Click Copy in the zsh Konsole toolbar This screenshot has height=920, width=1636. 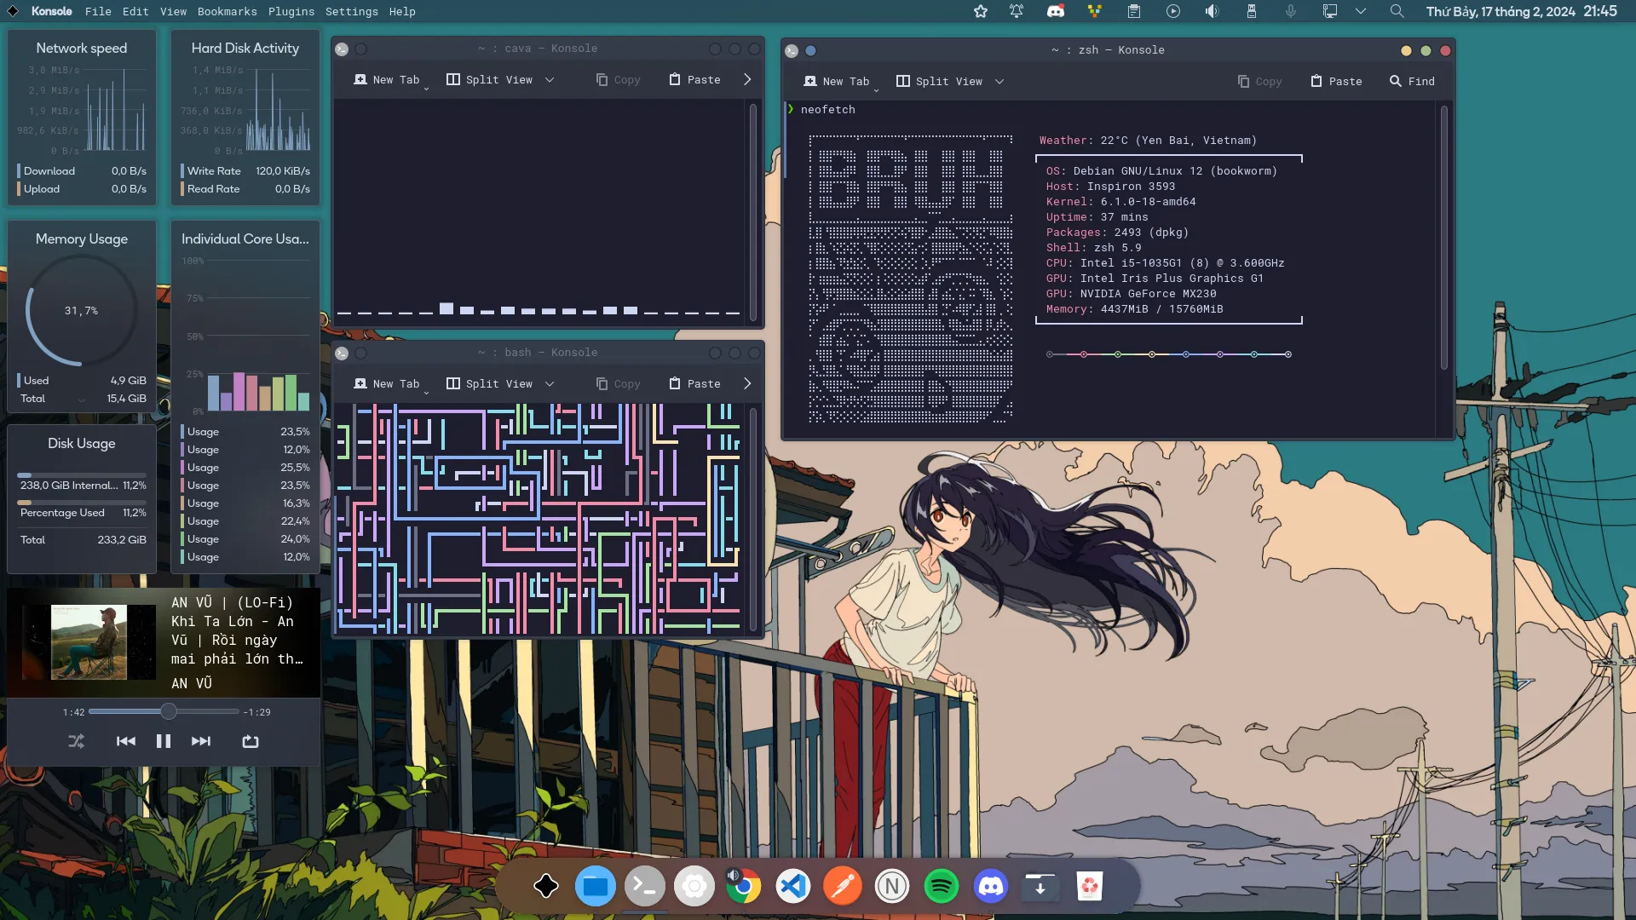pos(1259,81)
